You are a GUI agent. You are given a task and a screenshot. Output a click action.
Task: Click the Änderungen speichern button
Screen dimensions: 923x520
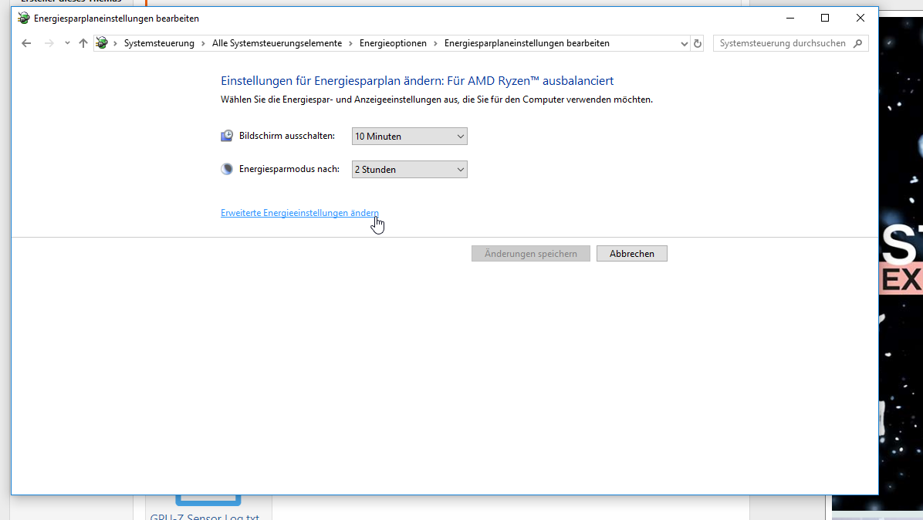(530, 254)
